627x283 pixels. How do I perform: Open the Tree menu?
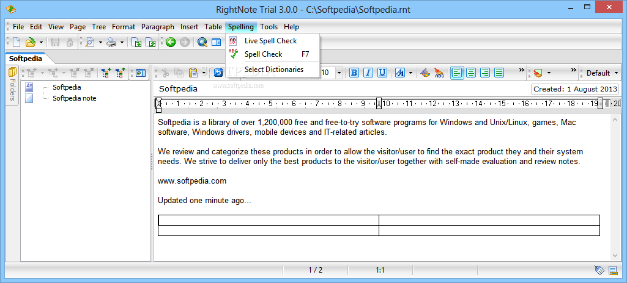pyautogui.click(x=98, y=27)
